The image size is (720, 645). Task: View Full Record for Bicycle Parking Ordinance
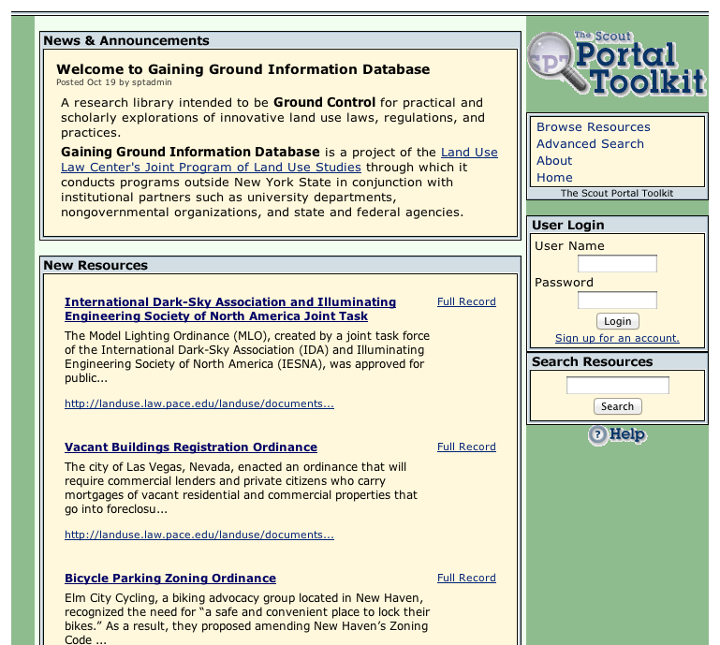pyautogui.click(x=466, y=578)
